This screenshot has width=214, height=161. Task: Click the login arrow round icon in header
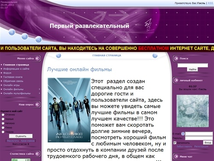(x=39, y=39)
